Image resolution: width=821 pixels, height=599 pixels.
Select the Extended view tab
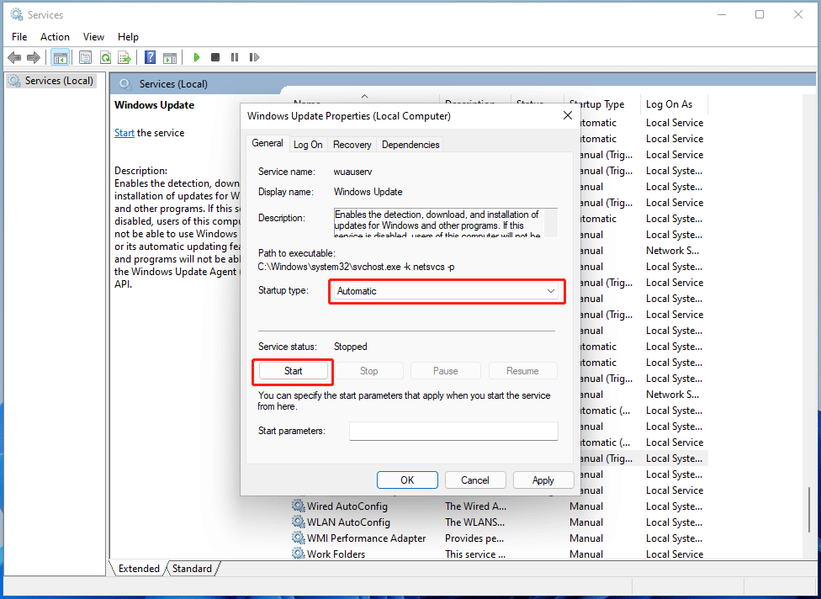click(x=139, y=569)
